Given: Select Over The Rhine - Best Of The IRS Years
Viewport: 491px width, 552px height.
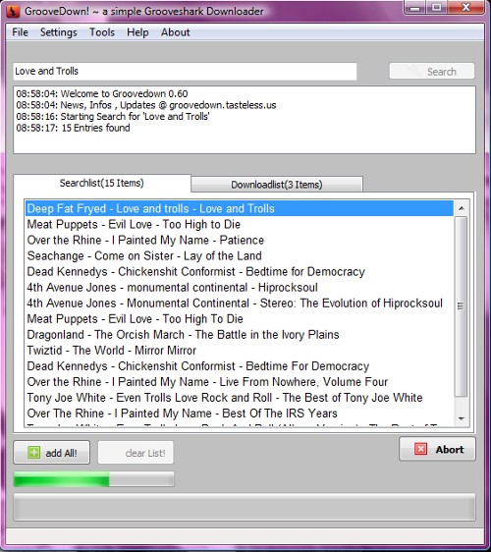Looking at the screenshot, I should (x=240, y=414).
